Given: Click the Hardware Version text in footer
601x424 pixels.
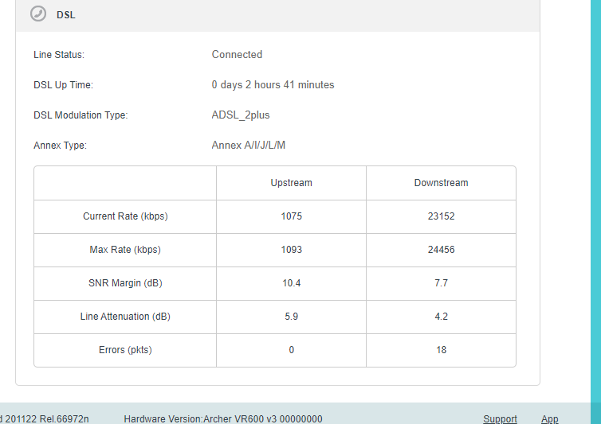Looking at the screenshot, I should (x=222, y=418).
